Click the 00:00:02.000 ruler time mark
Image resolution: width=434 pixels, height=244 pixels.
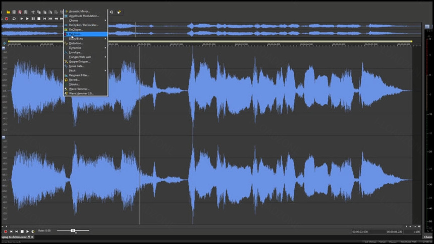click(144, 44)
